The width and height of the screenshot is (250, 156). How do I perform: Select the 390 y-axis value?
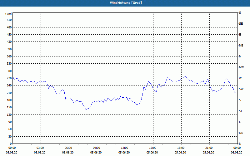coord(9,49)
